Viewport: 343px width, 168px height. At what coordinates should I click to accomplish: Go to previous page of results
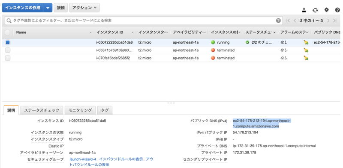tap(295, 21)
